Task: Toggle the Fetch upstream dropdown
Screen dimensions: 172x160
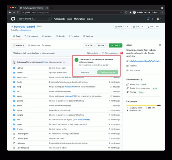Action: 111,53
